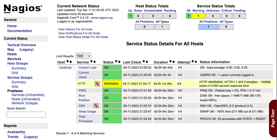Click the All Problems service total count
This screenshot has height=140, width=277.
[x=208, y=27]
